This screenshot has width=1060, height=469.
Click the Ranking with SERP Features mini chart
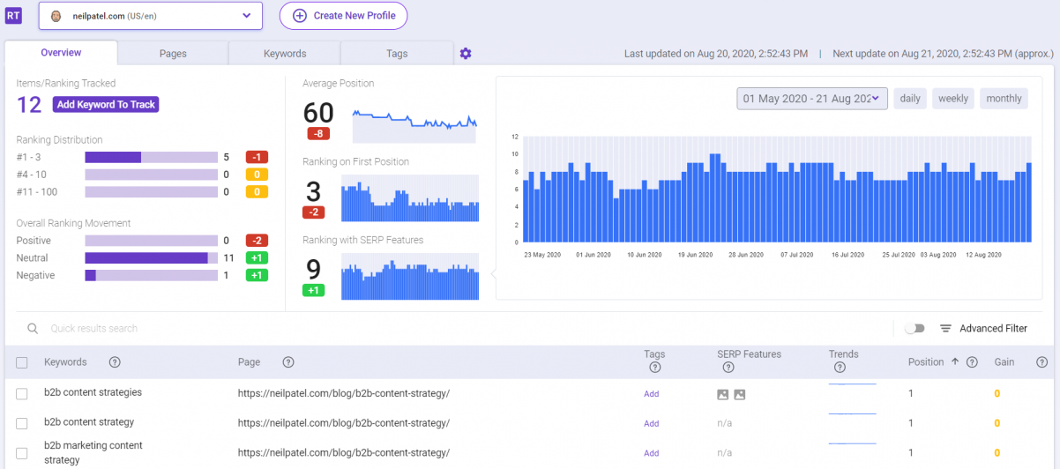[x=410, y=277]
